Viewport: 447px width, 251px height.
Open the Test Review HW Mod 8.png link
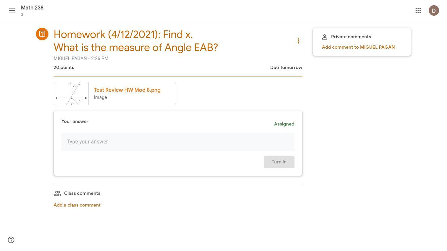coord(127,90)
